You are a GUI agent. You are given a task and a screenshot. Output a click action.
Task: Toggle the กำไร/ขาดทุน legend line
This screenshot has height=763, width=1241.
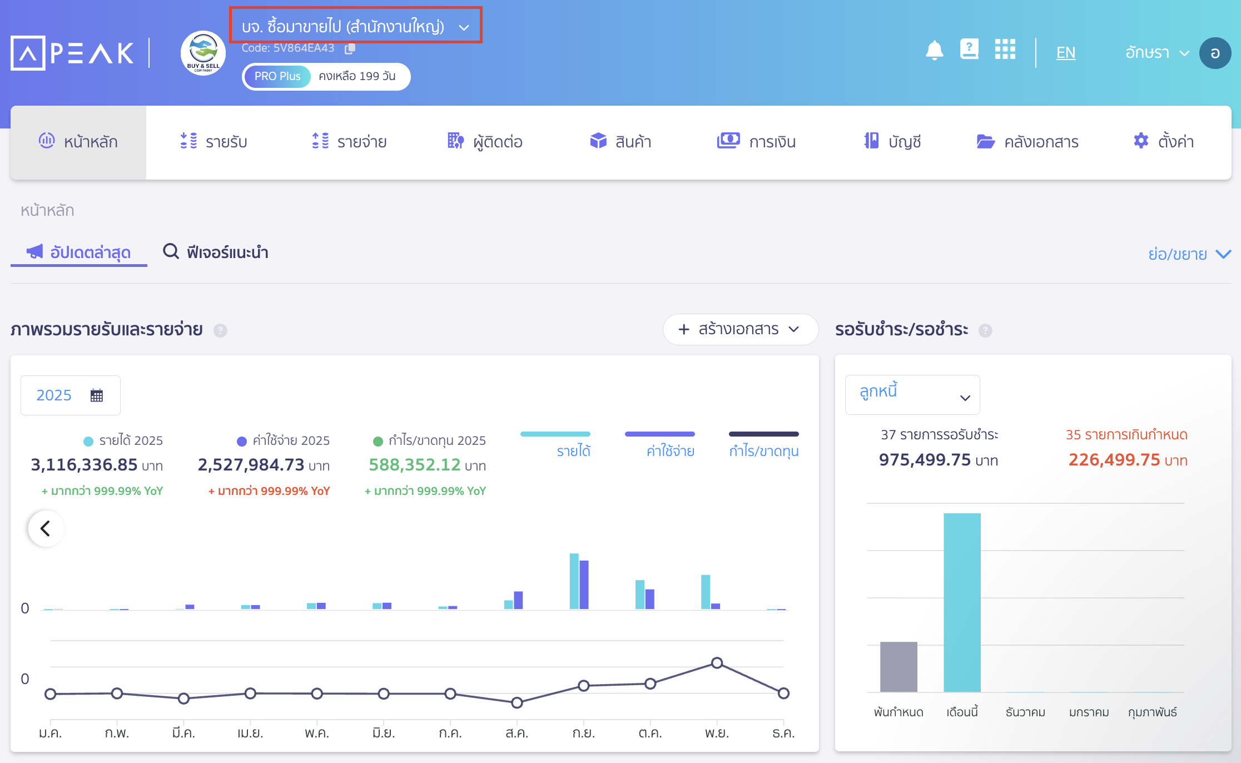click(x=763, y=435)
